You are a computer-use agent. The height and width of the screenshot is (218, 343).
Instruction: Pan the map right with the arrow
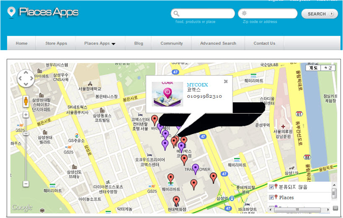coord(32,79)
